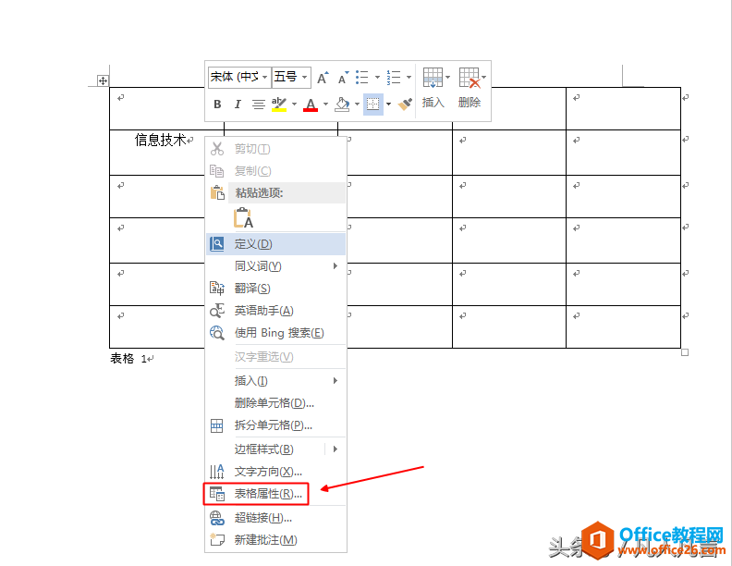Click the numbered list icon

pyautogui.click(x=394, y=77)
